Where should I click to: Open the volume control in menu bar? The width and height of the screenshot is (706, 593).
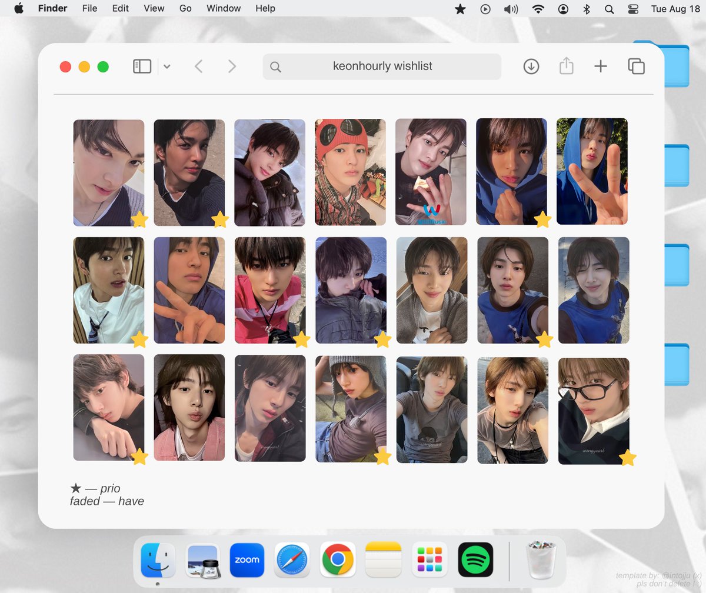511,9
